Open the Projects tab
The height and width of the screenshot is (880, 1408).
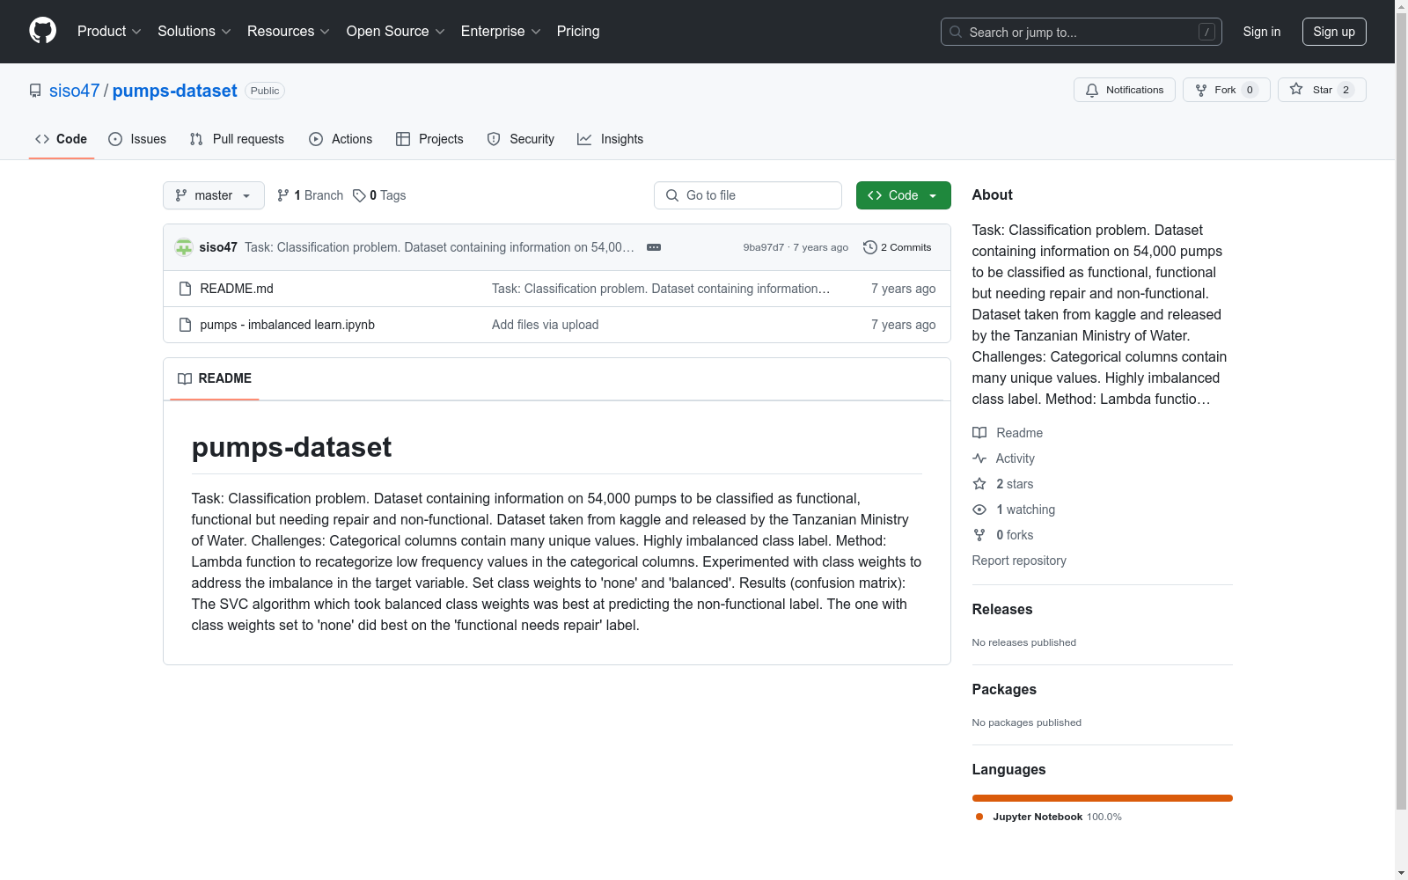click(x=429, y=139)
